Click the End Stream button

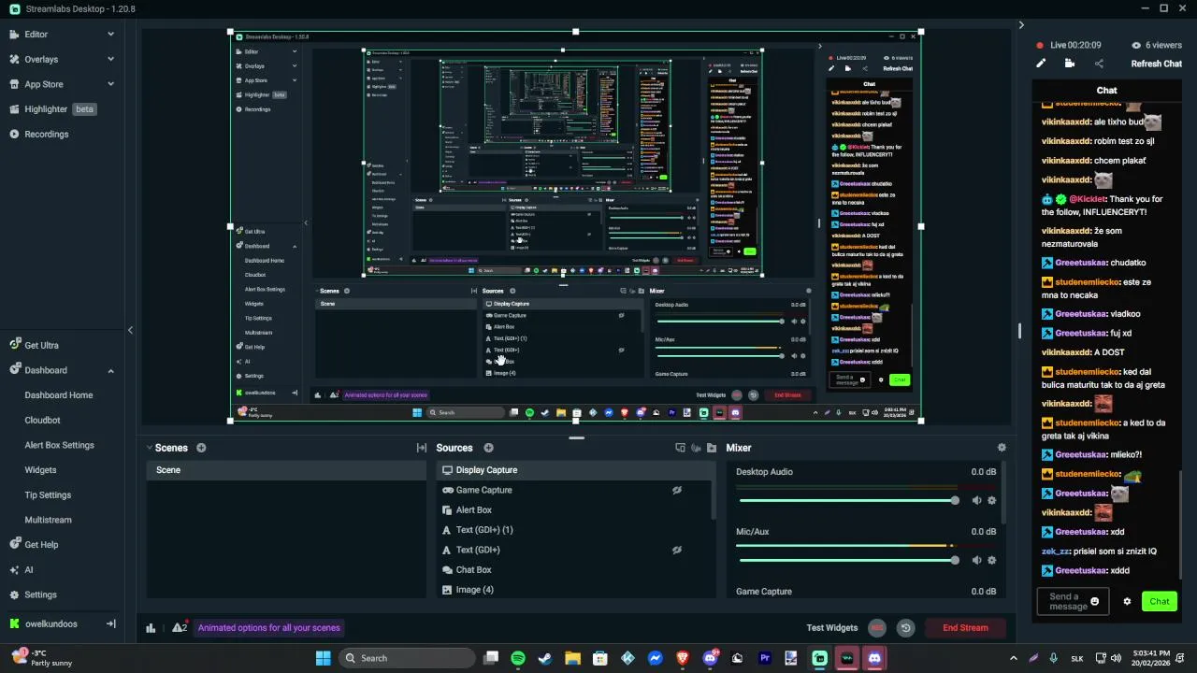click(965, 628)
